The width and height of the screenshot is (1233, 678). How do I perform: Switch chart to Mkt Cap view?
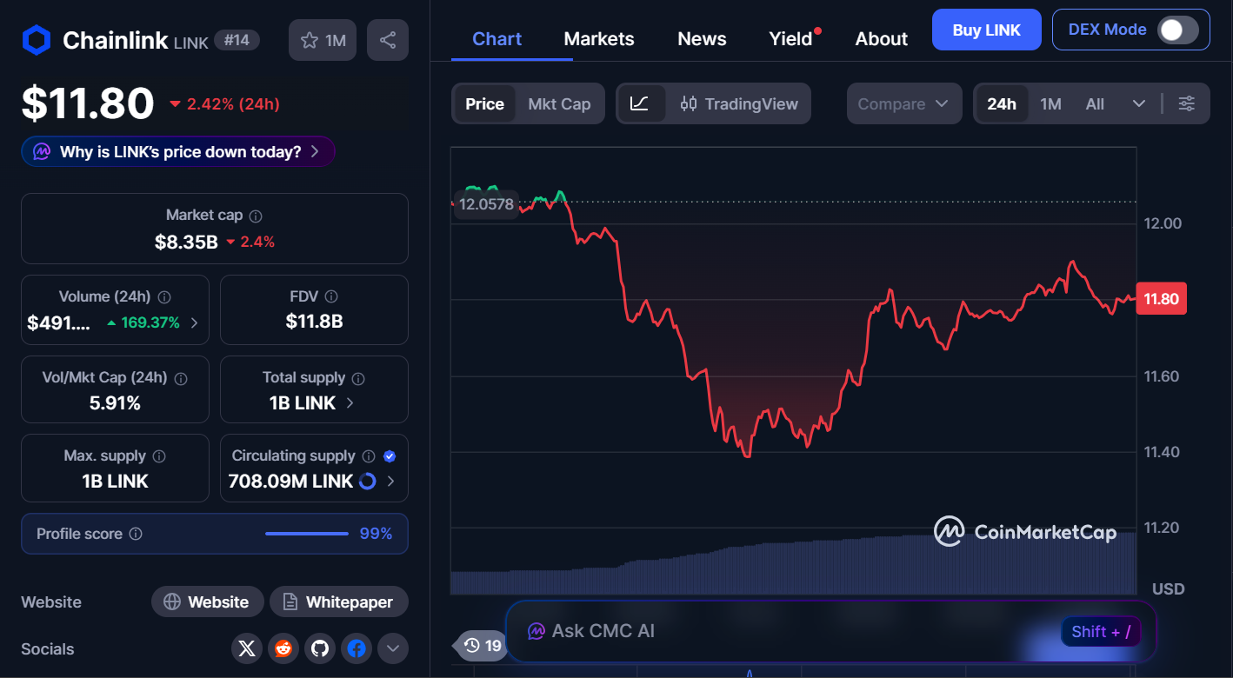coord(559,103)
